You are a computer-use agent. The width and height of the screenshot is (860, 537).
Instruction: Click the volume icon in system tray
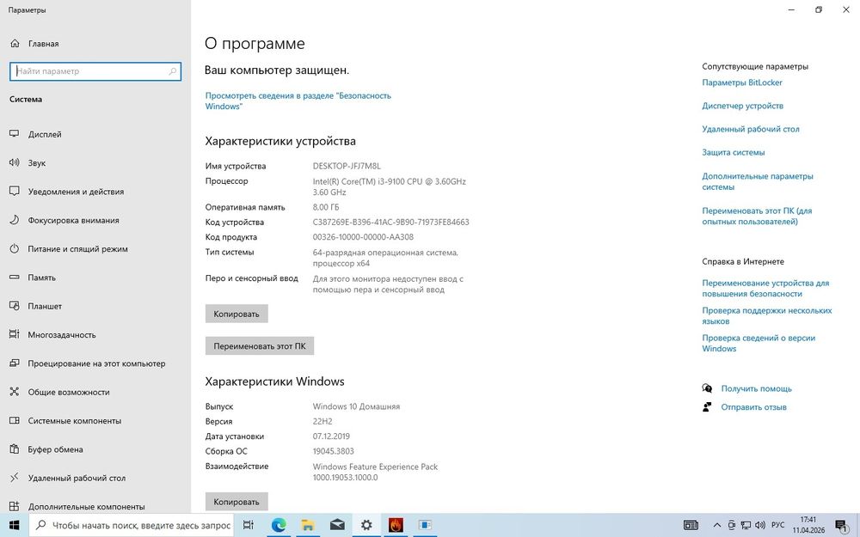(759, 525)
